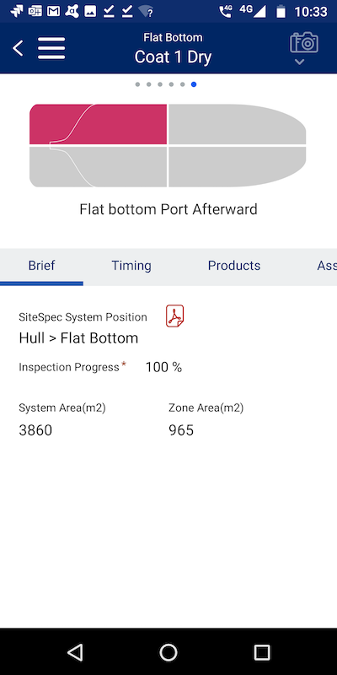Select the starboard afterward grey hull zone
Screen dimensions: 337x675
98,167
